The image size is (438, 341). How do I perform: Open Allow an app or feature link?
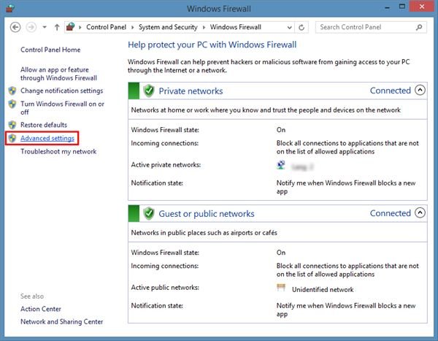point(58,74)
